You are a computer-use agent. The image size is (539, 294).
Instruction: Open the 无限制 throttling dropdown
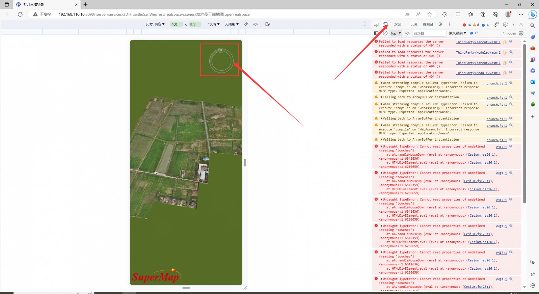(x=232, y=24)
